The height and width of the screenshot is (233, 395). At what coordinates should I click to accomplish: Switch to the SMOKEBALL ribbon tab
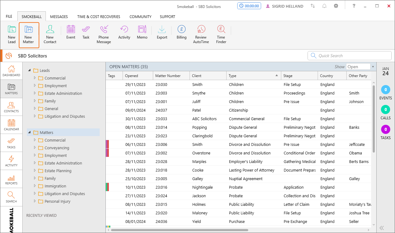(31, 17)
